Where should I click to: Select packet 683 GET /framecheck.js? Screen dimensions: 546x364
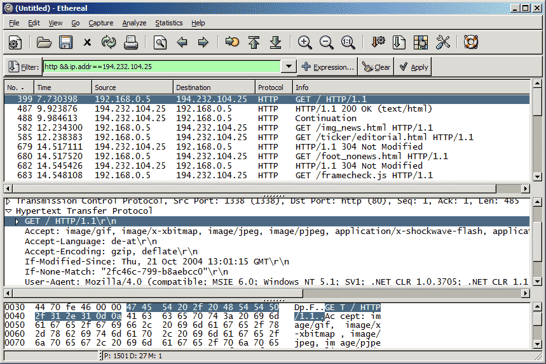pyautogui.click(x=267, y=176)
